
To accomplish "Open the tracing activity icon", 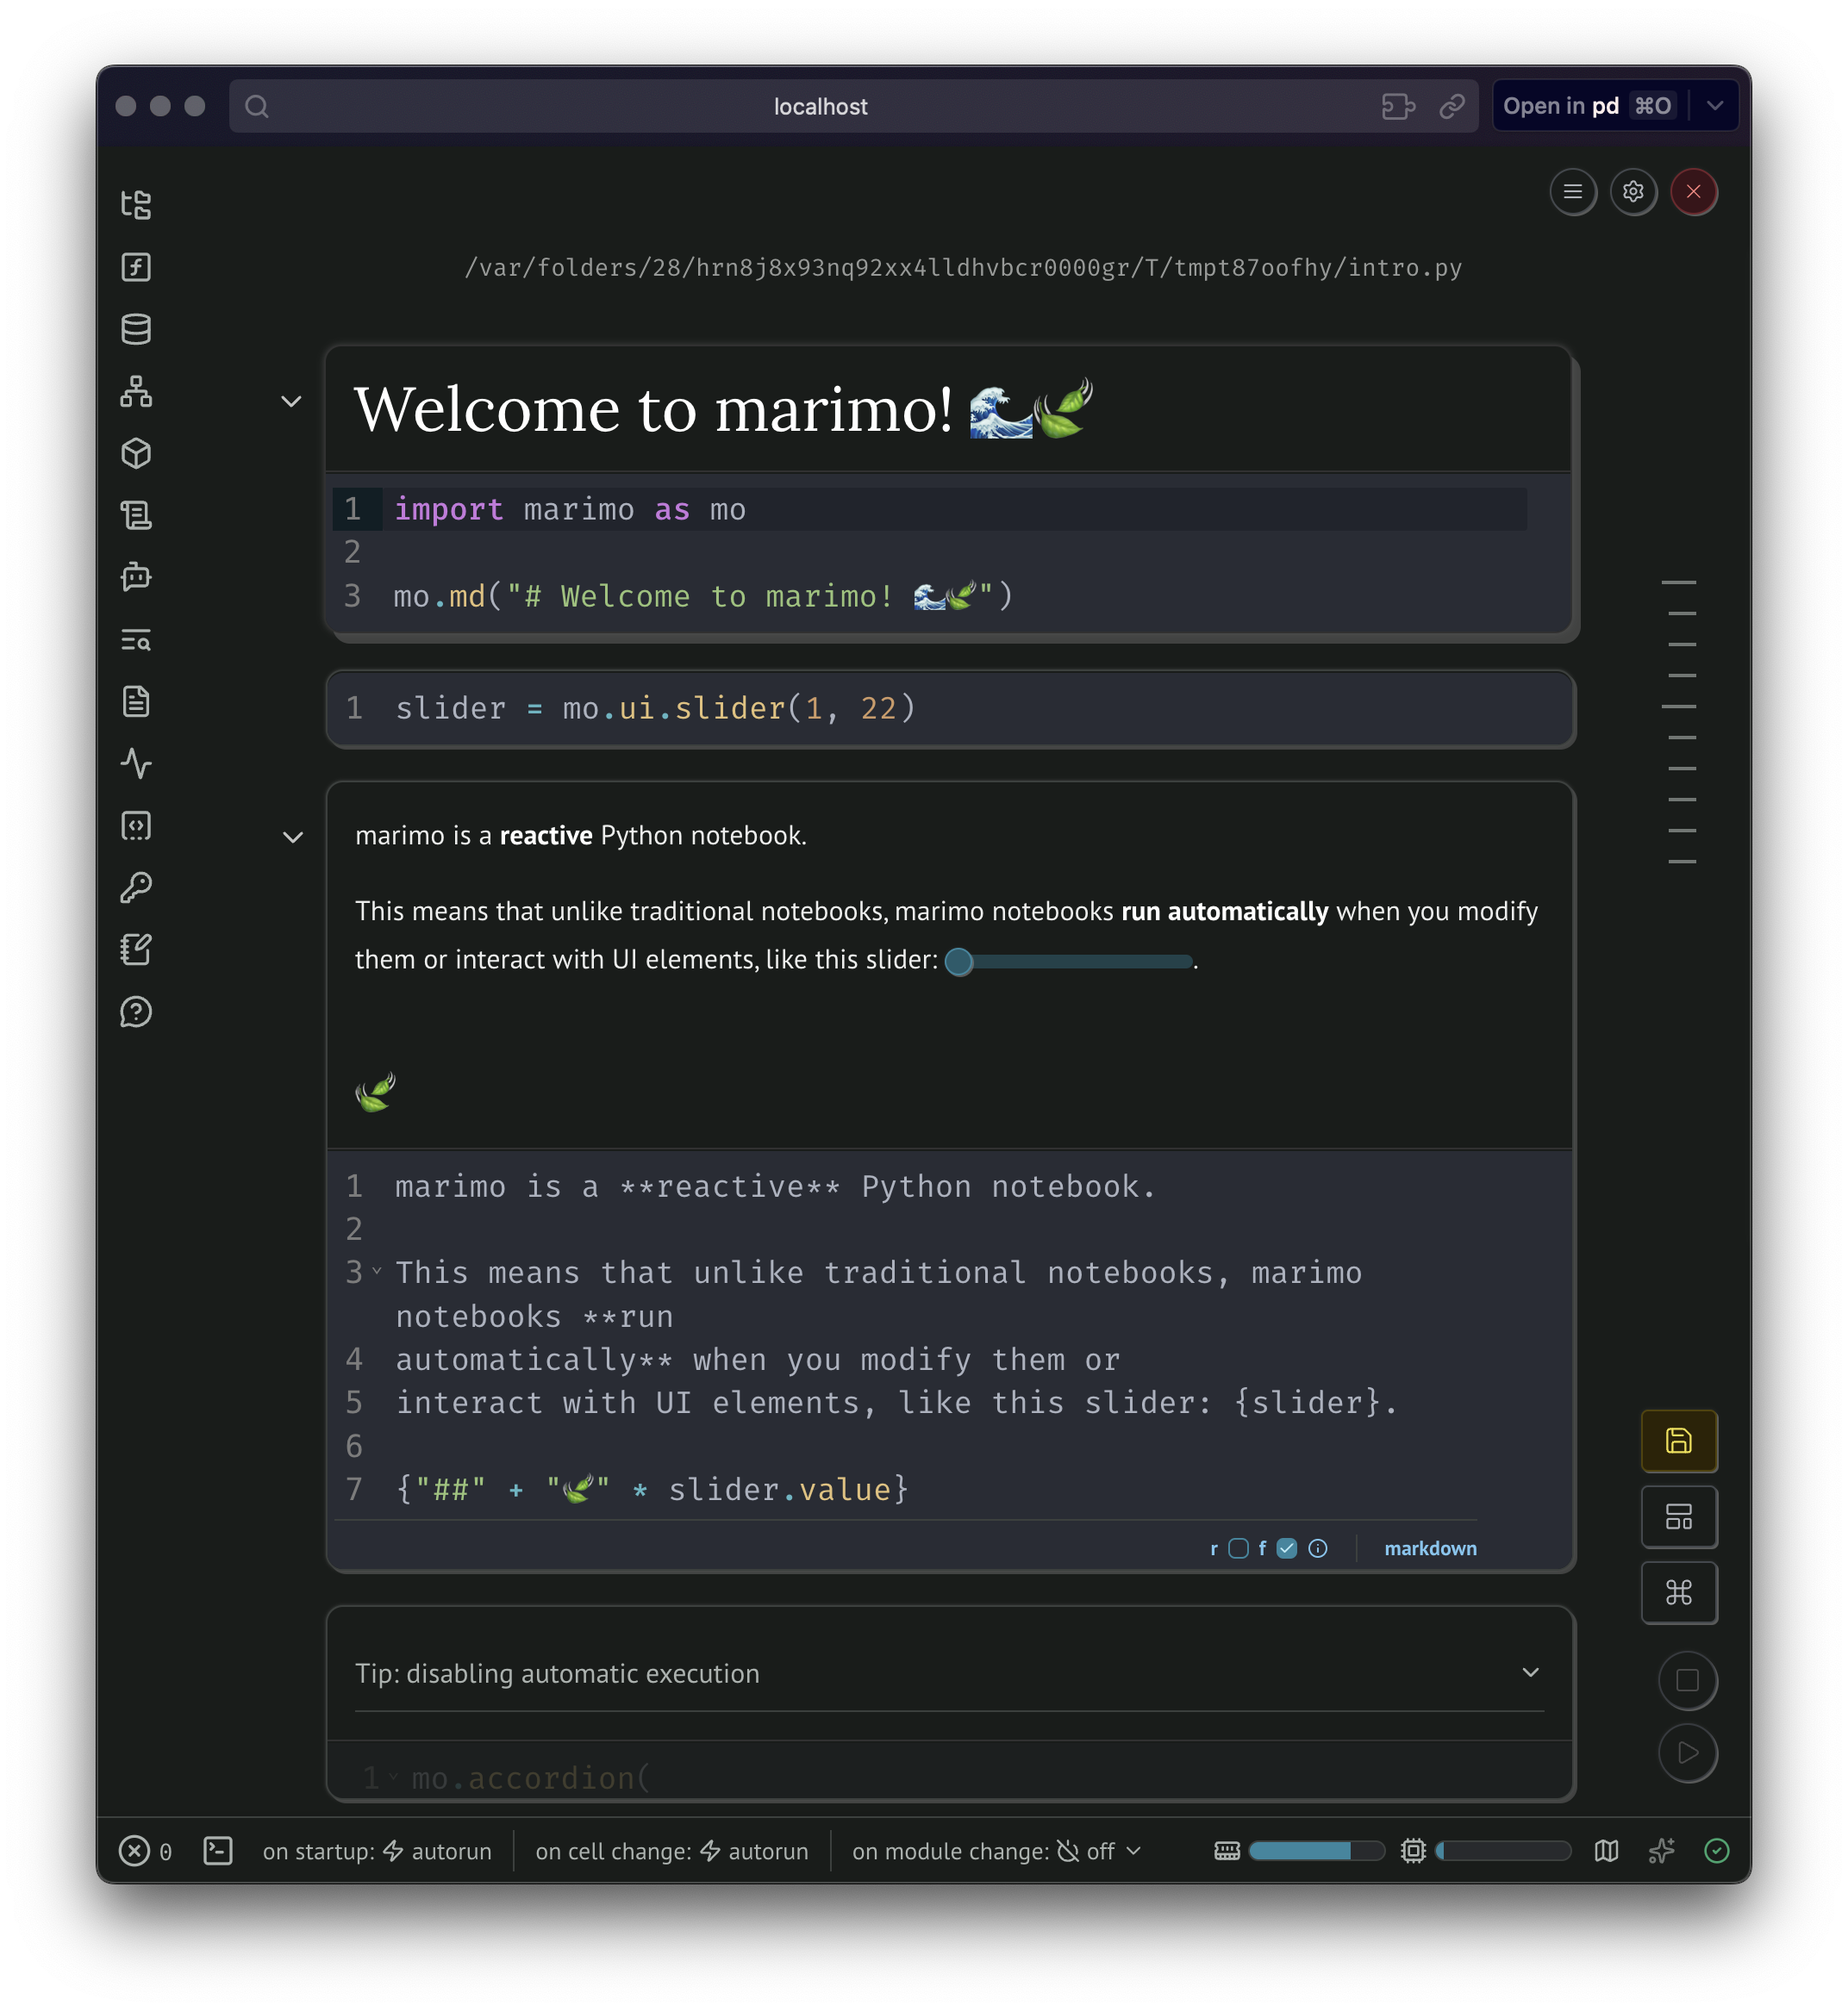I will coord(136,763).
